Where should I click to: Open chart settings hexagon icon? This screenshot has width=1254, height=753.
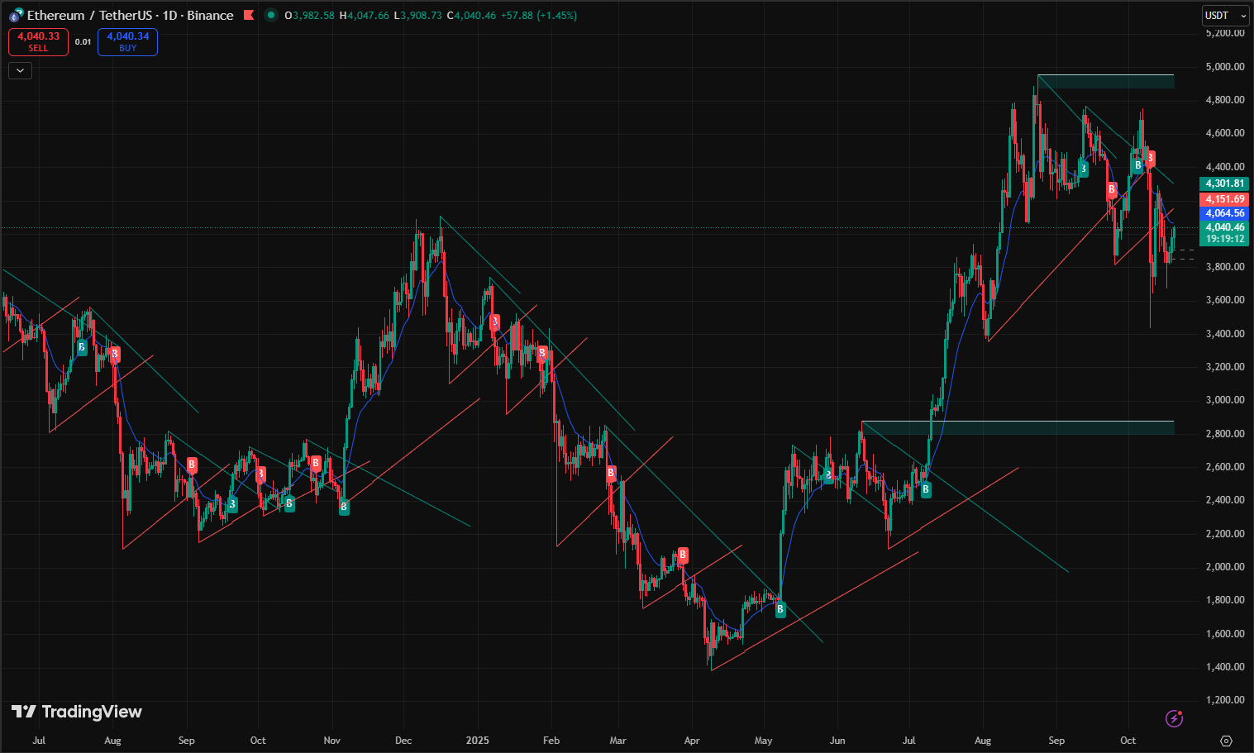click(1226, 741)
